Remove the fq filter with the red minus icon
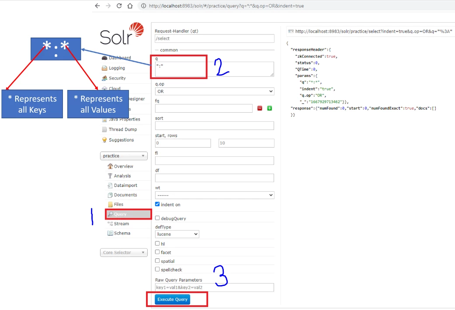 pos(260,108)
